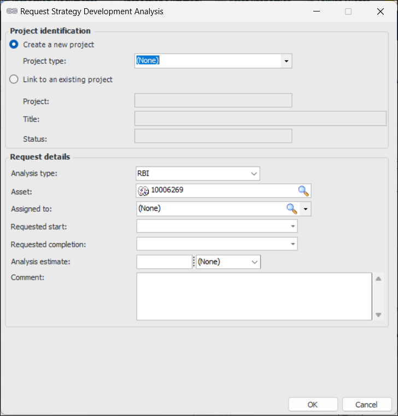Open the Project type dropdown

[x=286, y=61]
